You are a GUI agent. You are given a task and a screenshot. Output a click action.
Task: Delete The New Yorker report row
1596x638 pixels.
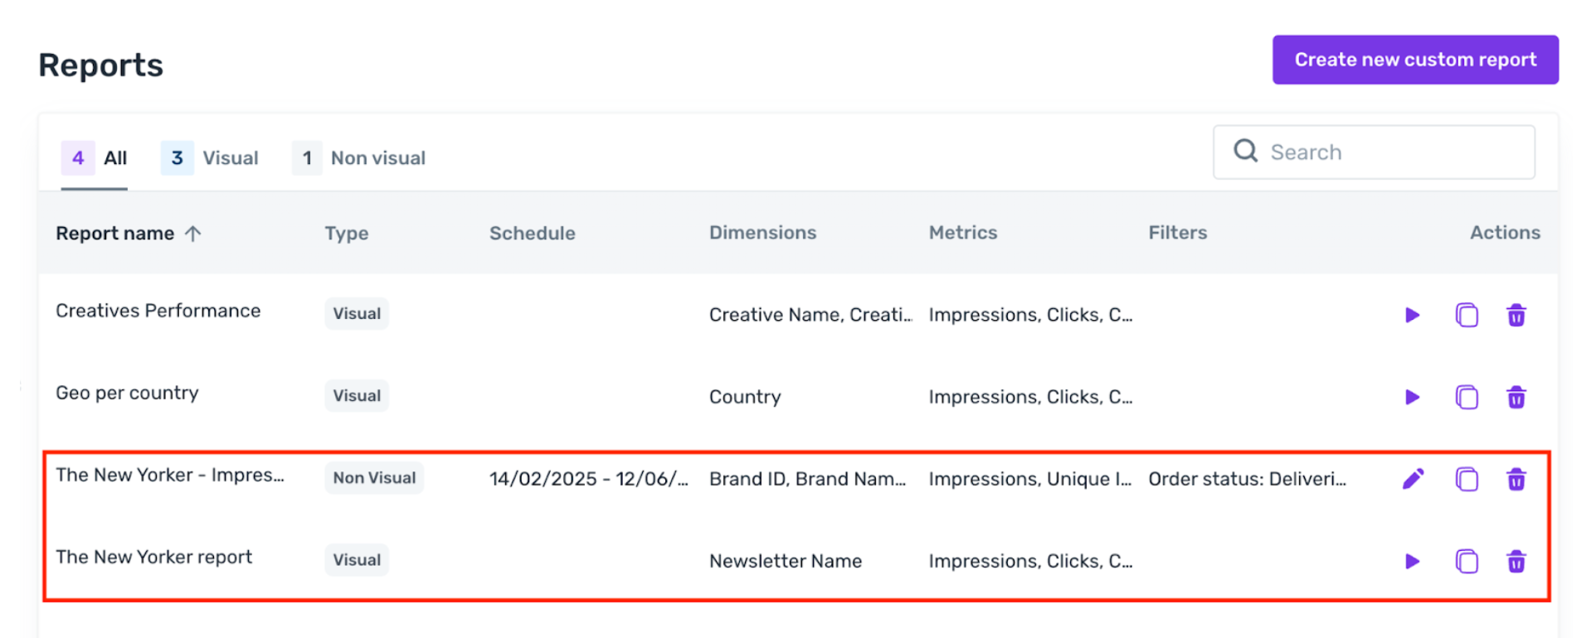[1516, 562]
